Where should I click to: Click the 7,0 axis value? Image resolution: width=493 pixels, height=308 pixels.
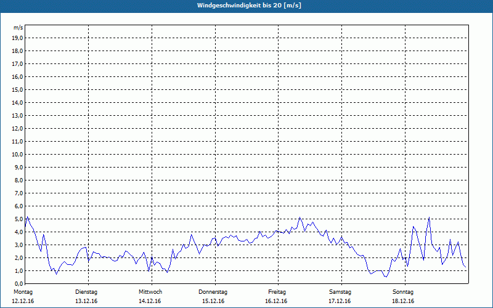pyautogui.click(x=18, y=193)
